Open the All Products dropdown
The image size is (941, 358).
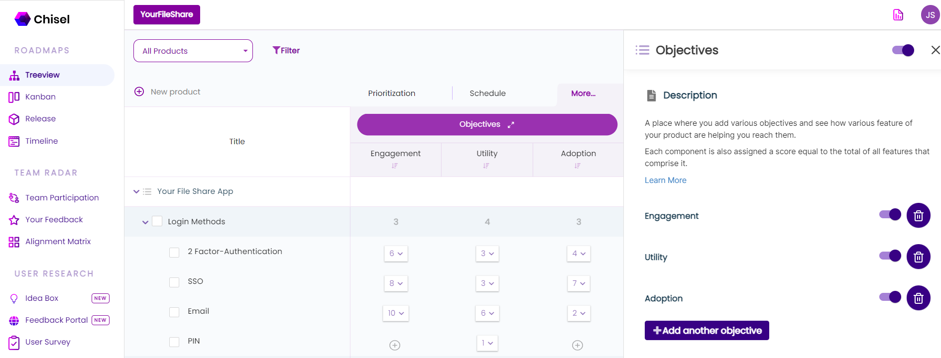pyautogui.click(x=193, y=51)
